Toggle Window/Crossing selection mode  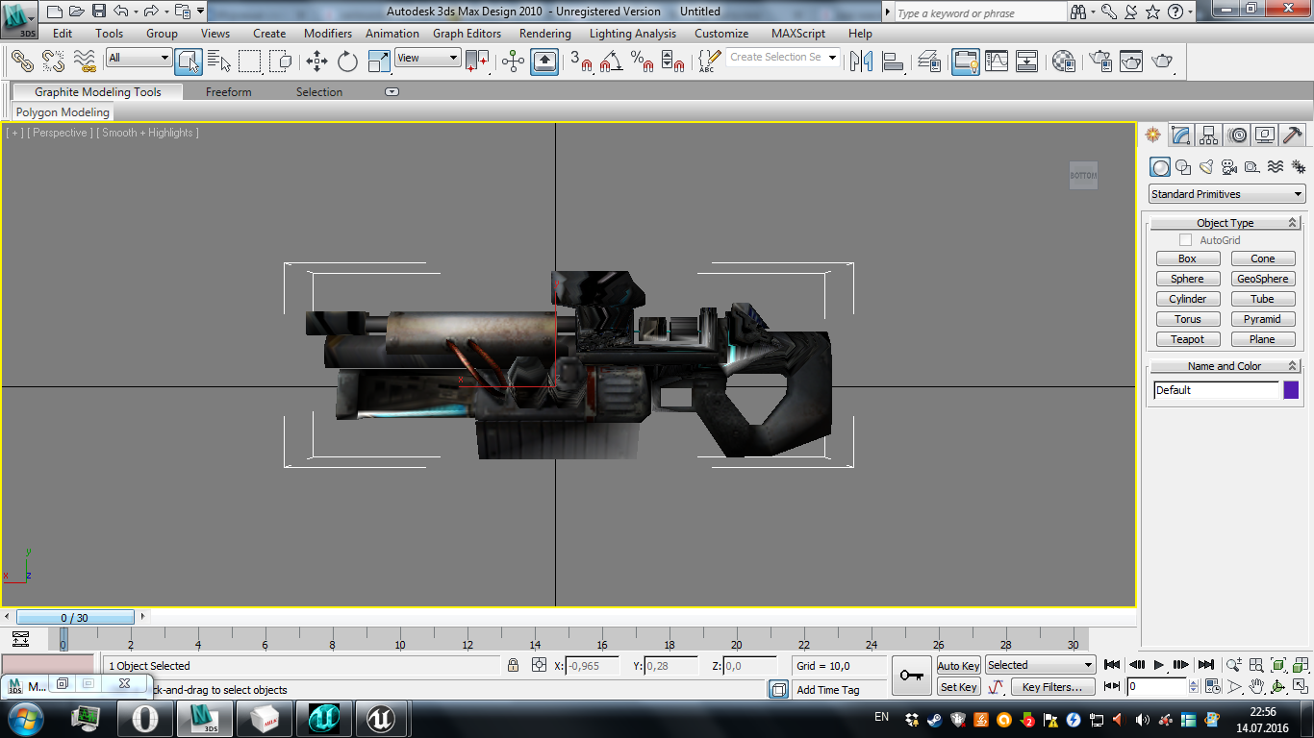[x=281, y=61]
